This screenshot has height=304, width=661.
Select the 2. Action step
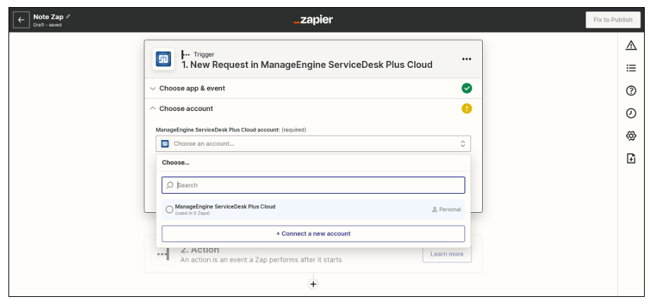pyautogui.click(x=312, y=255)
